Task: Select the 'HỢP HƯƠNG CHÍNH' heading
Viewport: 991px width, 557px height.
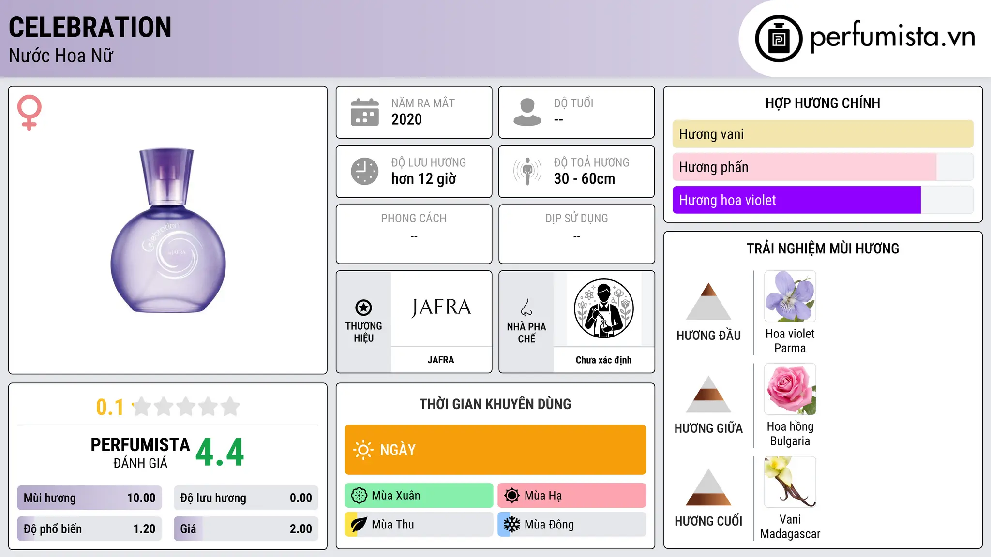Action: pyautogui.click(x=823, y=103)
